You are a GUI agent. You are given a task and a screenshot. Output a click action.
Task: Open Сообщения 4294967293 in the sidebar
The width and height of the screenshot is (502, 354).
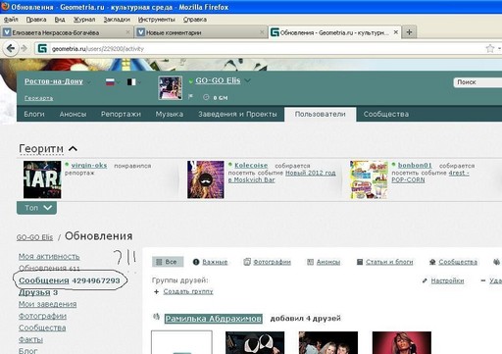pos(70,280)
